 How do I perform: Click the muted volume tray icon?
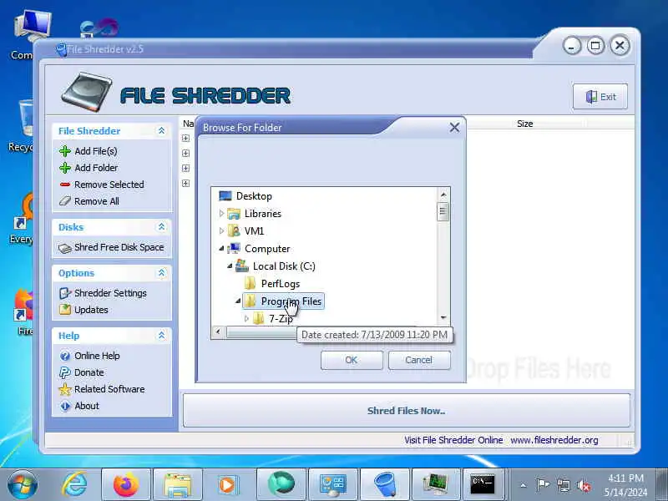click(x=583, y=485)
